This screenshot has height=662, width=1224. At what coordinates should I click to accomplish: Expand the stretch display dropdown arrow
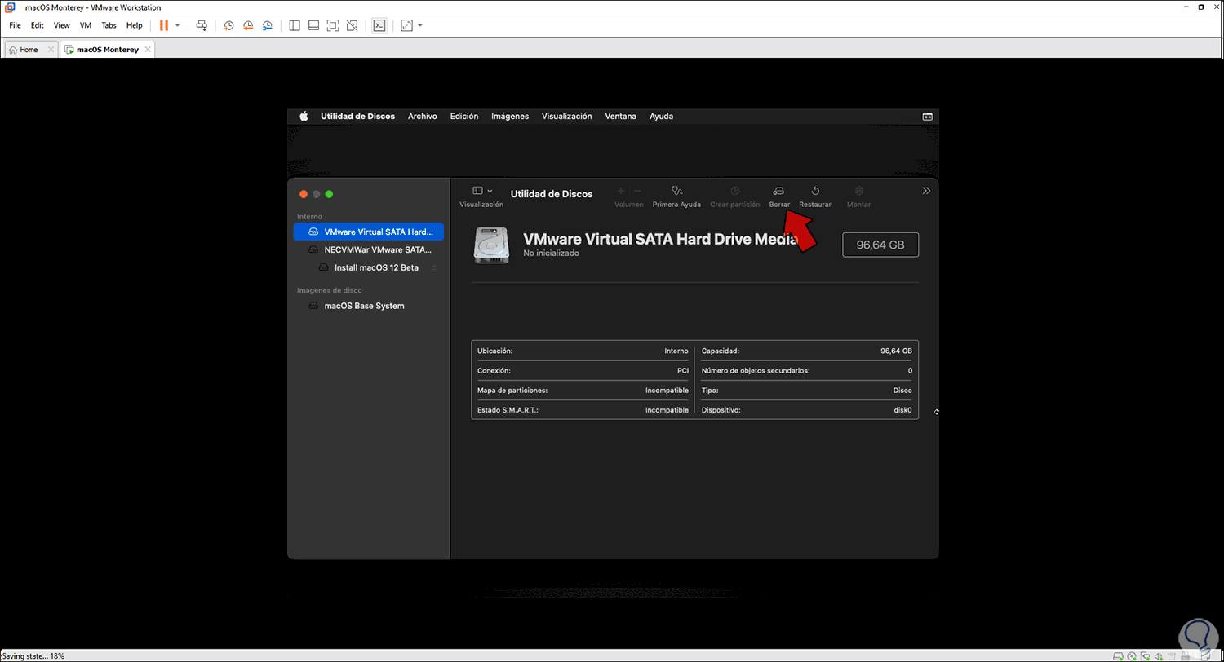pos(419,25)
